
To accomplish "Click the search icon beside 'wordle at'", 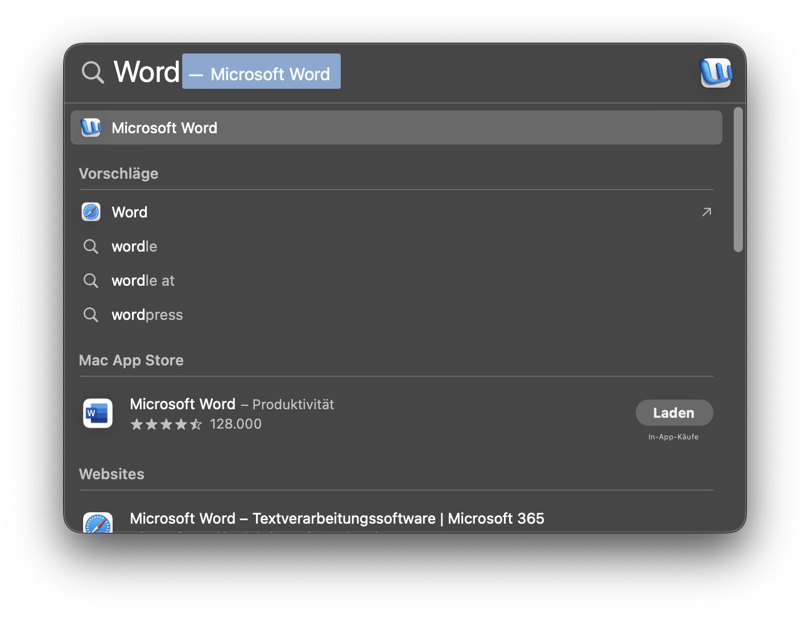I will (x=91, y=281).
